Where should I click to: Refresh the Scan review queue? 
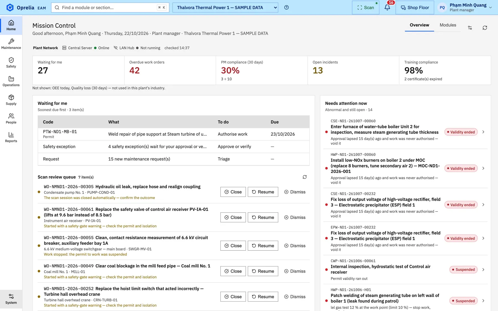tap(305, 177)
